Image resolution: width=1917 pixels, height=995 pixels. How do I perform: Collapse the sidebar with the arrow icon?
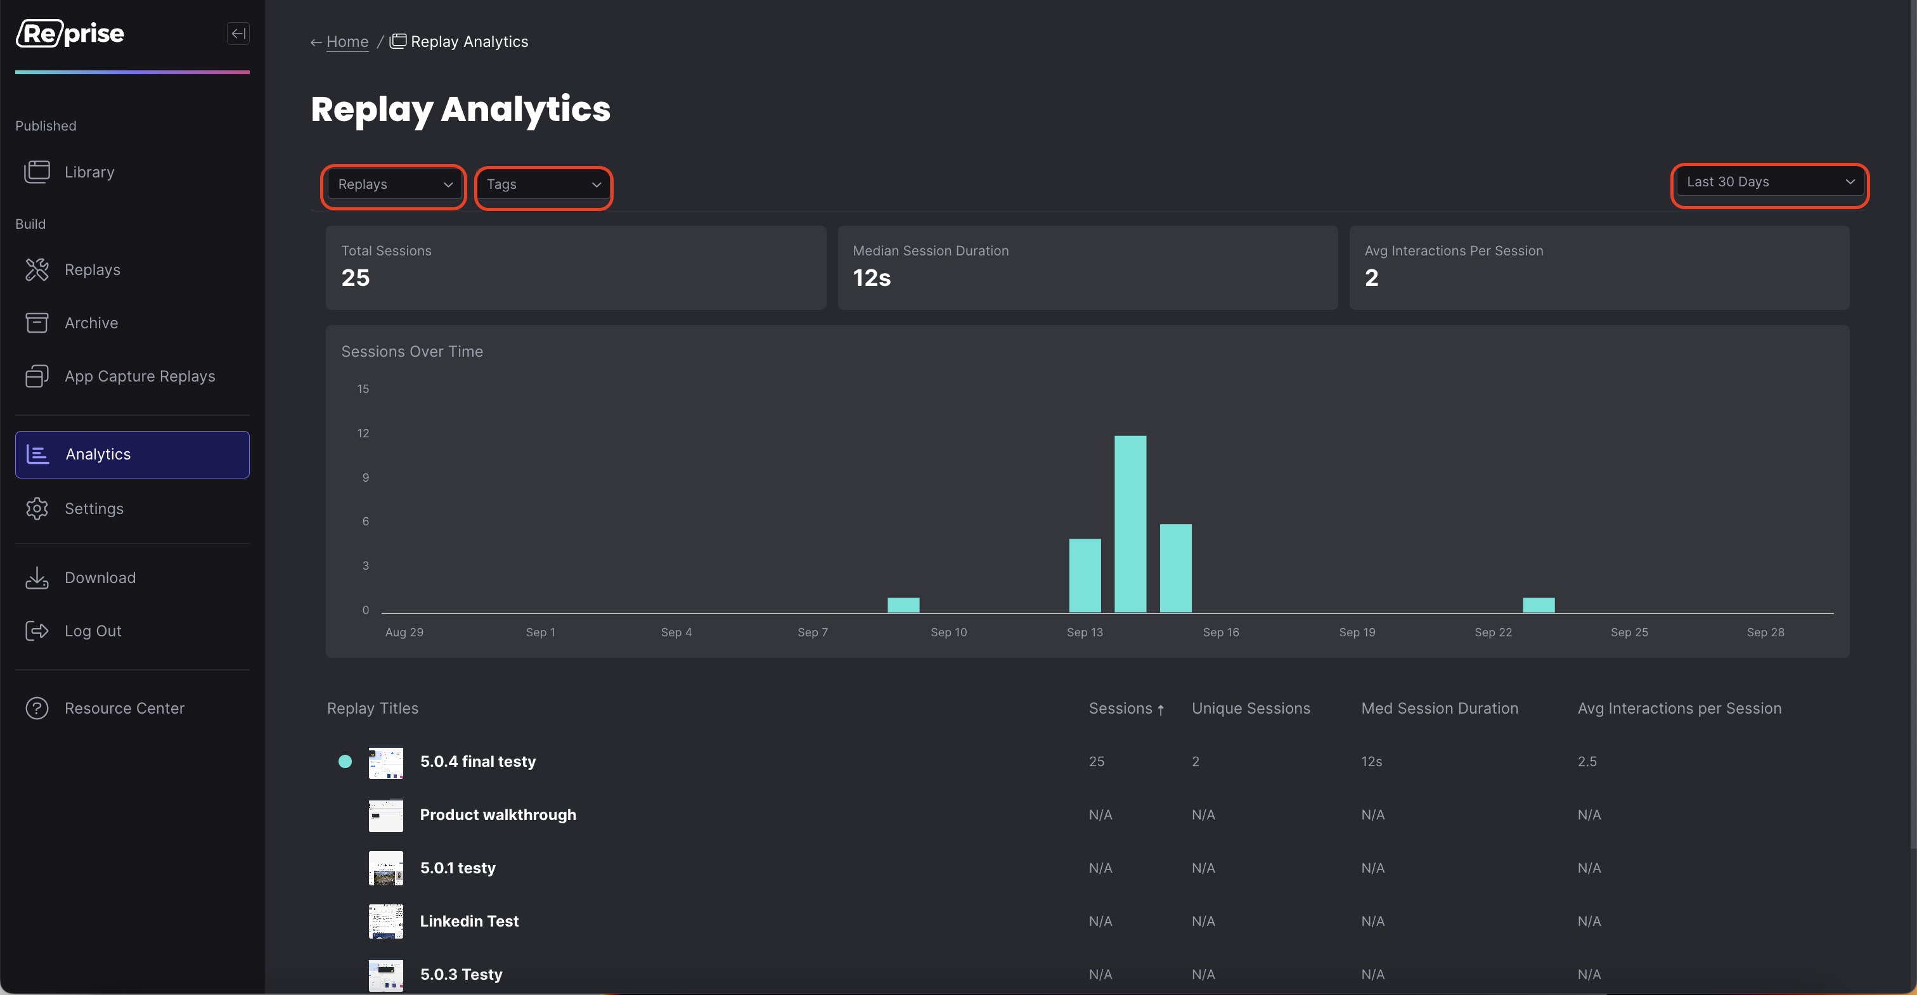tap(238, 34)
